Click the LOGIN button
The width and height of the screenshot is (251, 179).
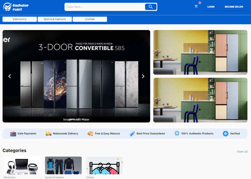211,7
